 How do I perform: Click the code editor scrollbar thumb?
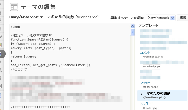[132, 32]
